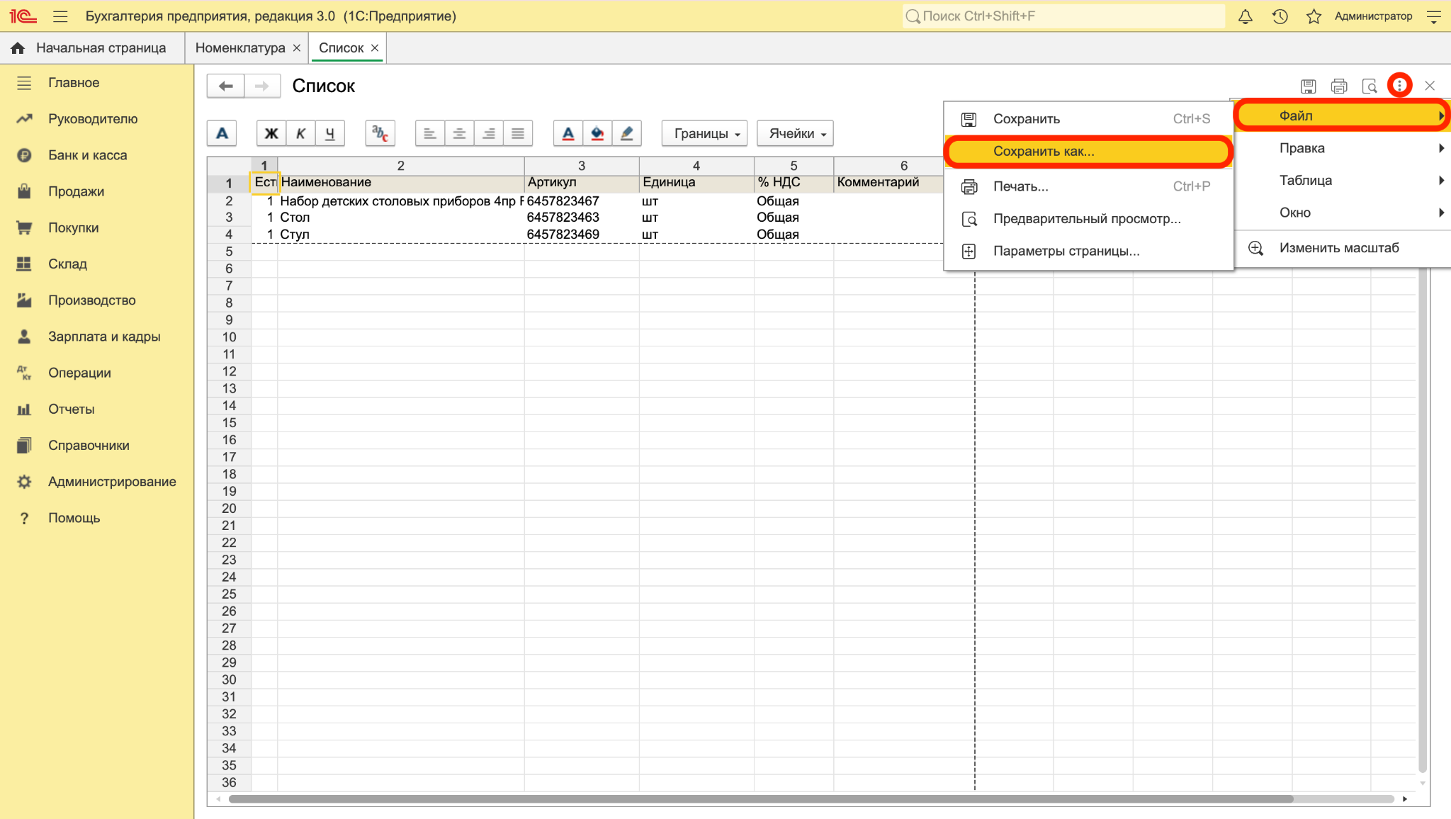Click the spell-check abc icon

tap(380, 133)
